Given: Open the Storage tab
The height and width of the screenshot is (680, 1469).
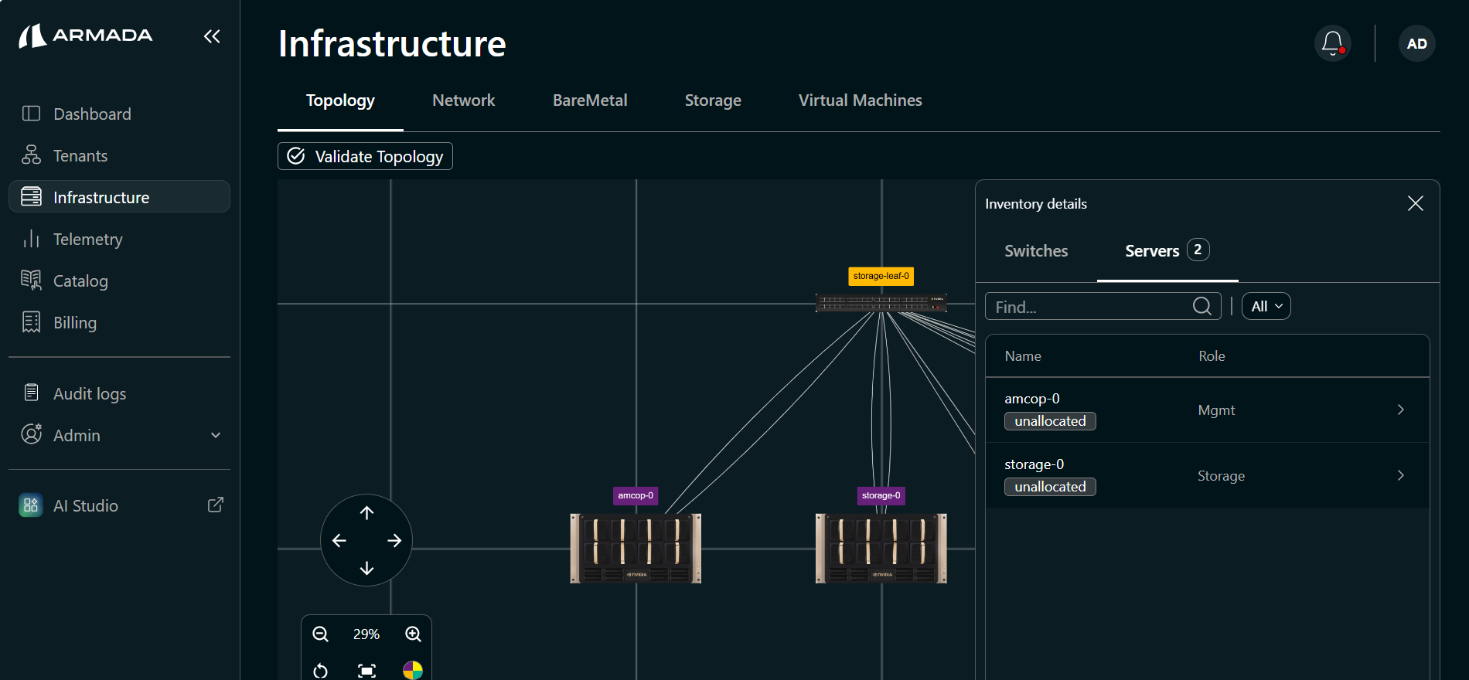Looking at the screenshot, I should [x=713, y=100].
